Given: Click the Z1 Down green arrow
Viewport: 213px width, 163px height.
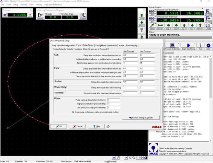Looking at the screenshot, I should click(x=142, y=22).
